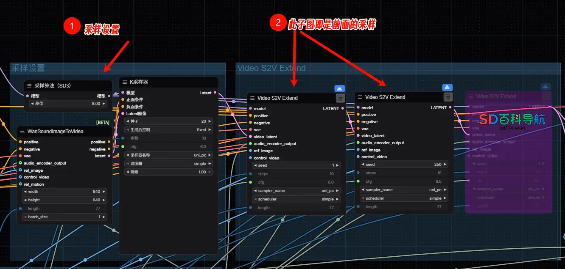The image size is (565, 269).
Task: Click the menu icon on the K采样器 node title
Action: [125, 82]
